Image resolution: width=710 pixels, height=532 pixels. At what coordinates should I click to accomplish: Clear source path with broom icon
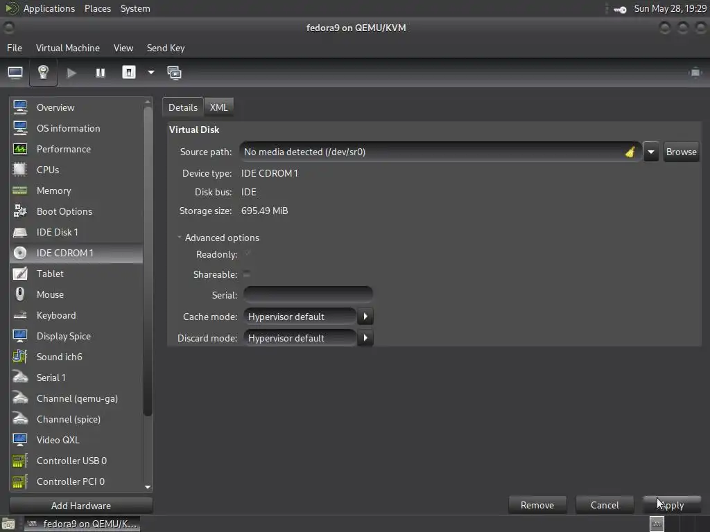click(x=630, y=152)
